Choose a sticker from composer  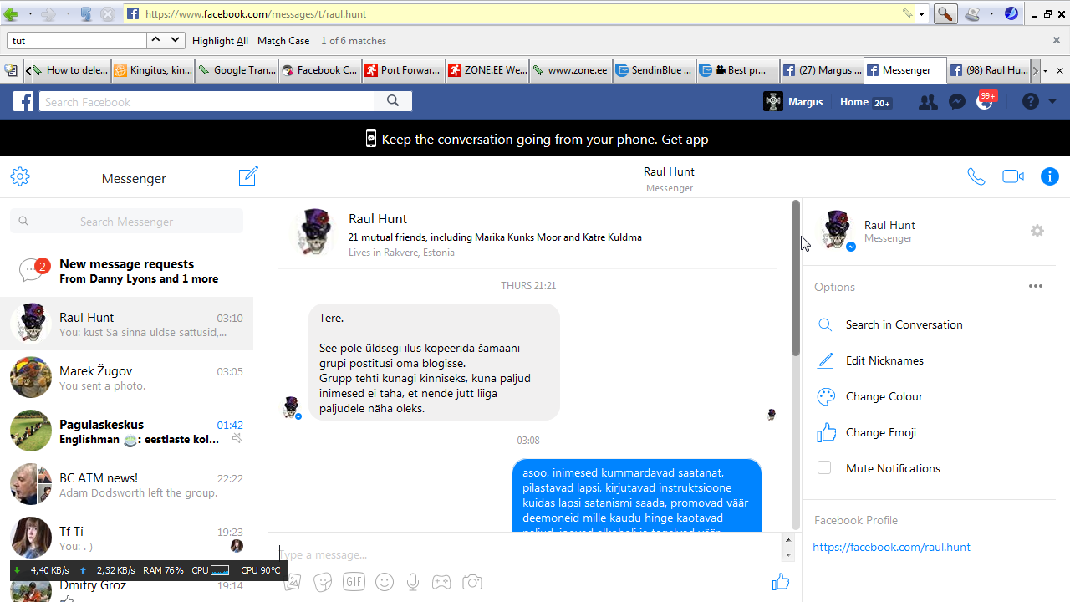[x=323, y=582]
